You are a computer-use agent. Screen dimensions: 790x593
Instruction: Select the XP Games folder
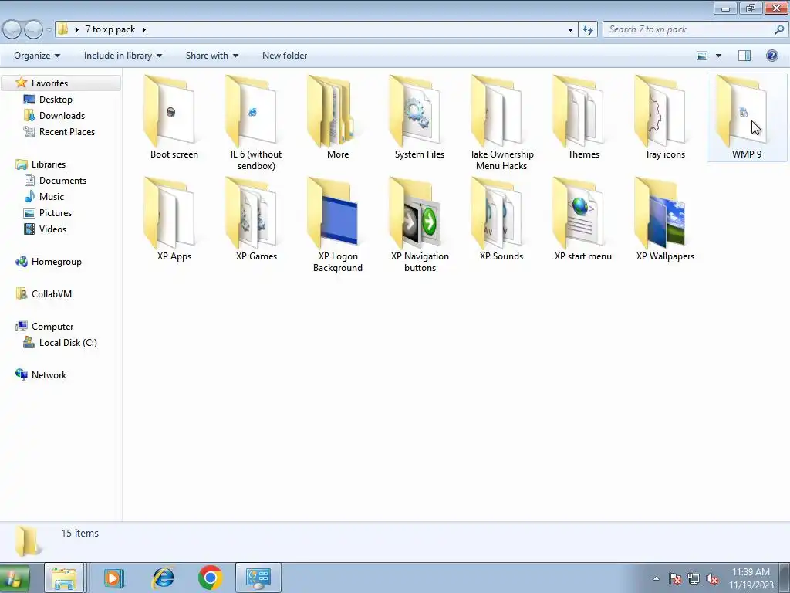pos(256,219)
